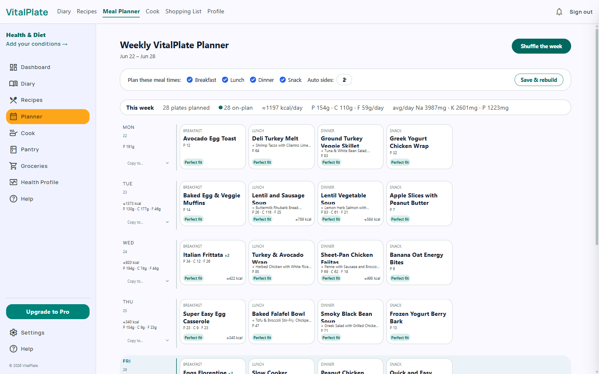
Task: Open the Banana Oat Energy Bites card
Action: pos(419,263)
